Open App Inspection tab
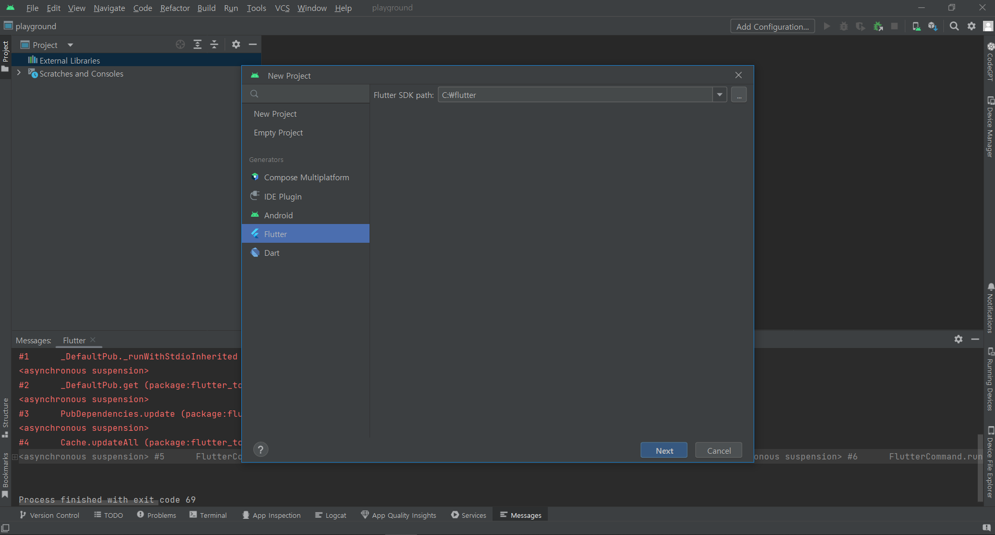The height and width of the screenshot is (535, 995). pyautogui.click(x=271, y=515)
